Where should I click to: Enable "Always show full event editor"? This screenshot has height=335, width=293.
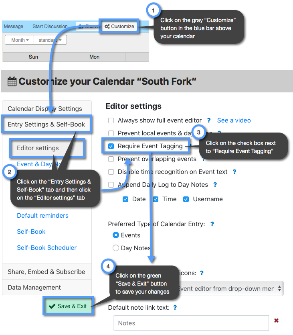click(111, 120)
